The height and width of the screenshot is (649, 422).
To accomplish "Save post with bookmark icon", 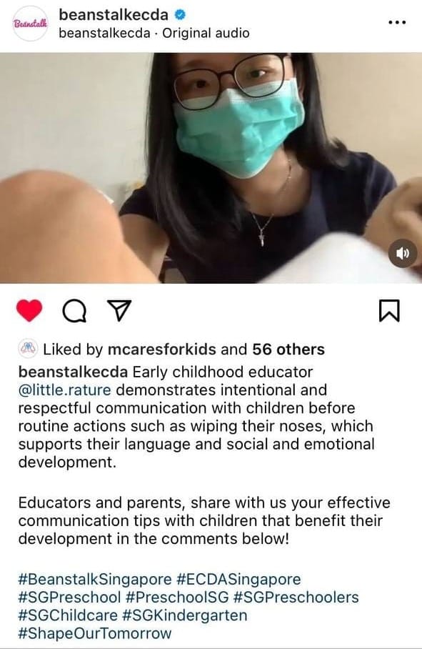I will pos(389,310).
